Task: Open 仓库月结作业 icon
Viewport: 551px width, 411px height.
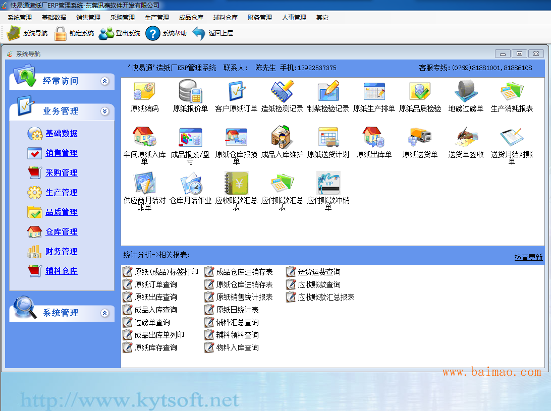Action: point(190,183)
